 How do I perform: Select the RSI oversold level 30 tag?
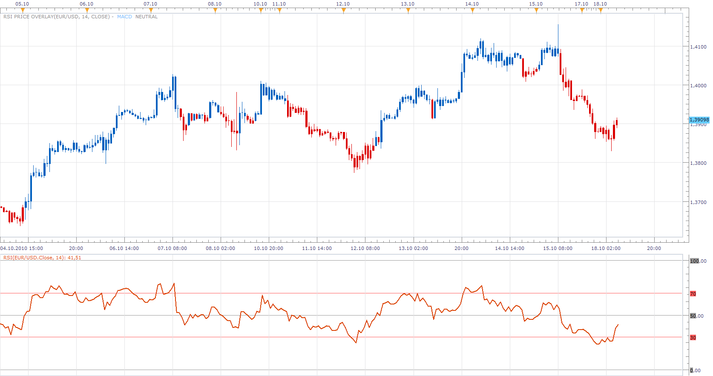pyautogui.click(x=693, y=338)
